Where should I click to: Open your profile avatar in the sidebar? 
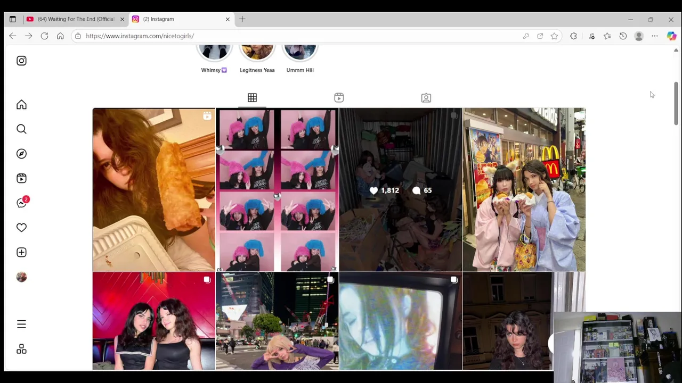coord(21,277)
